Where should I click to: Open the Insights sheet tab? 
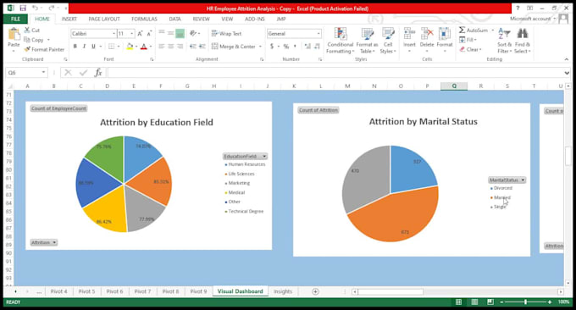[x=283, y=291]
